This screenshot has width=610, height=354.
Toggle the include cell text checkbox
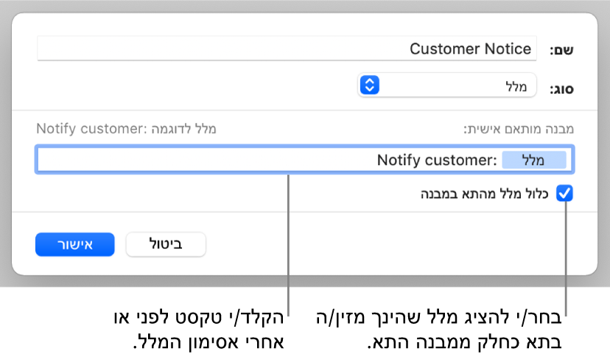[x=564, y=194]
